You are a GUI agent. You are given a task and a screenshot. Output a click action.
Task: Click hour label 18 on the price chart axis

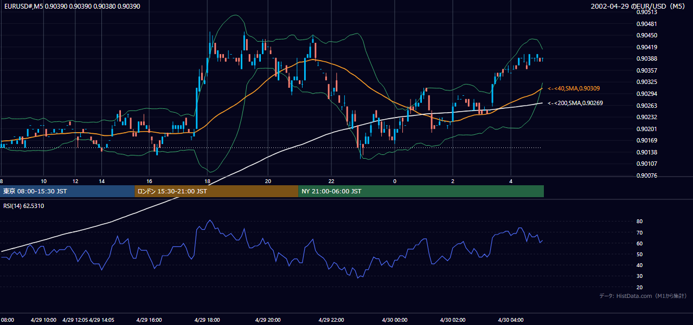(x=207, y=181)
